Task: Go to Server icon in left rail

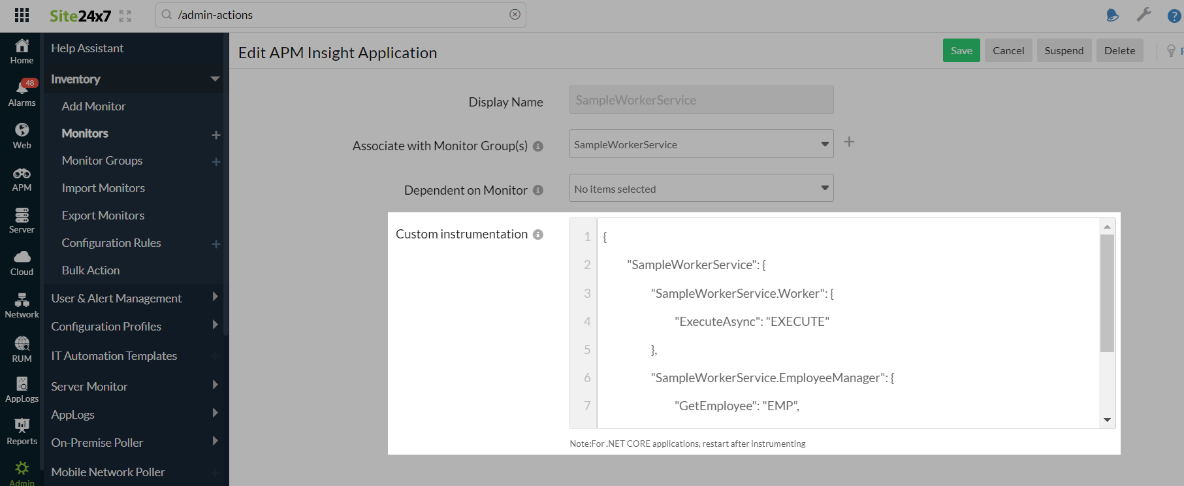Action: [x=22, y=216]
